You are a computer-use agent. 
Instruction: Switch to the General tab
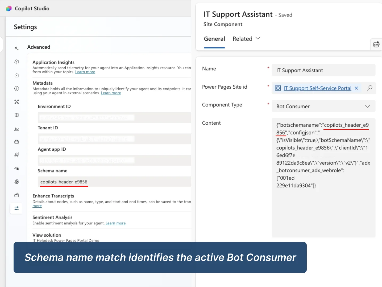(x=214, y=39)
